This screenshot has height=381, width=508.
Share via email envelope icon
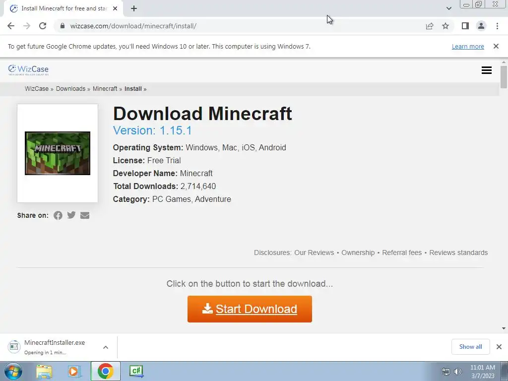[x=85, y=215]
